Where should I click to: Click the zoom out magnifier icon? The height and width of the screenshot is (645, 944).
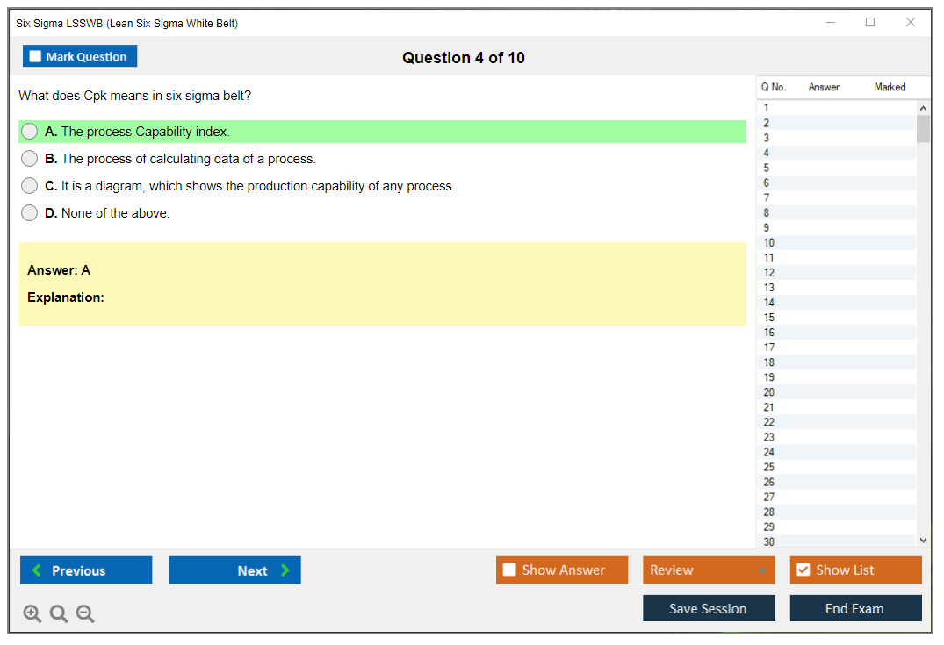point(85,613)
